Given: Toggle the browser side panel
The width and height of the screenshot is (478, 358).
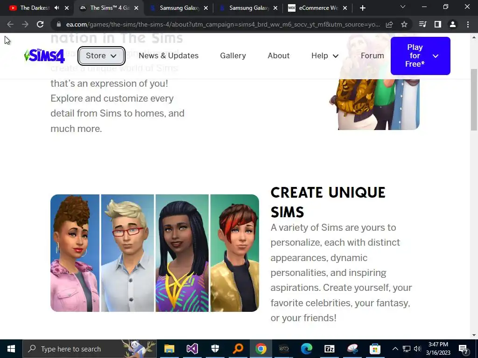Looking at the screenshot, I should coord(438,24).
